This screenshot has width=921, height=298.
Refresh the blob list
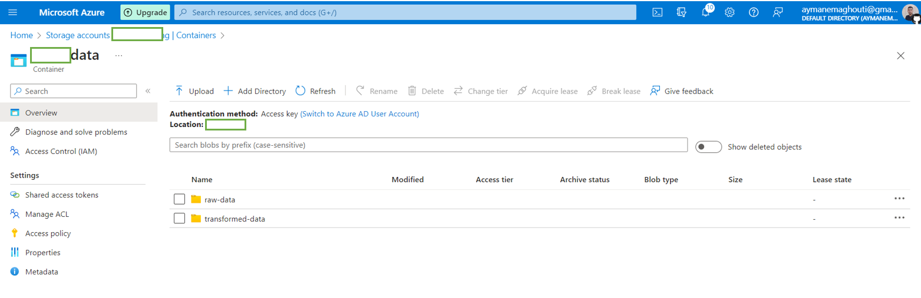(x=315, y=91)
